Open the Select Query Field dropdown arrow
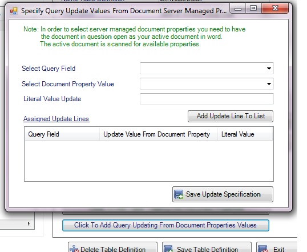 (269, 69)
